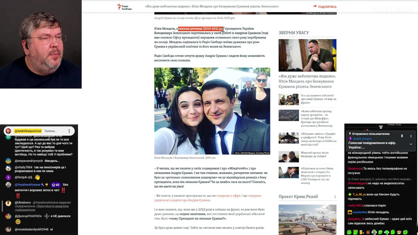The height and width of the screenshot is (235, 418).
Task: Open the link 'говорили в ефірі'
Action: [x=228, y=196]
